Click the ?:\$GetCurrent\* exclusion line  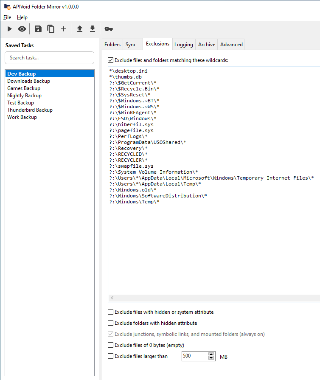[x=133, y=83]
